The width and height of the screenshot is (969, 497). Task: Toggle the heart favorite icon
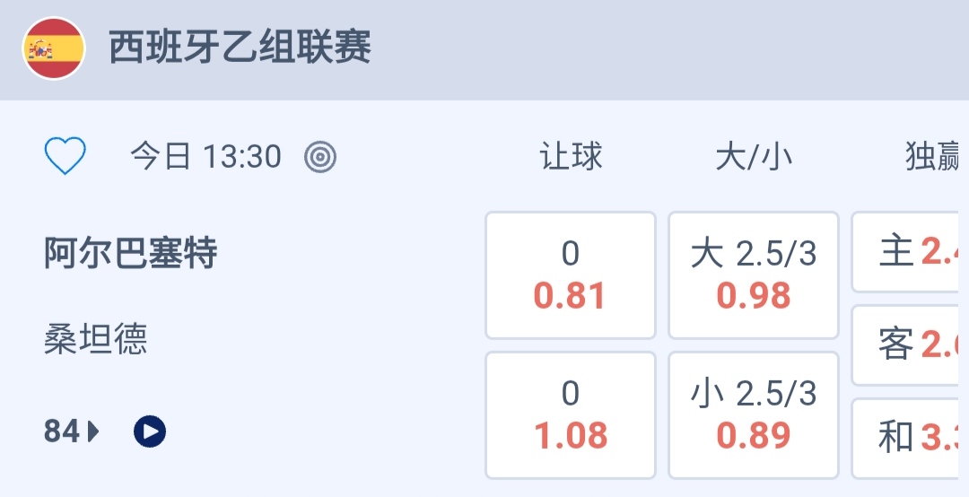65,157
